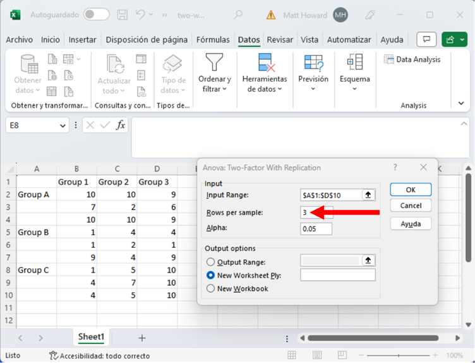Switch to the Insertar ribbon tab

pos(83,39)
